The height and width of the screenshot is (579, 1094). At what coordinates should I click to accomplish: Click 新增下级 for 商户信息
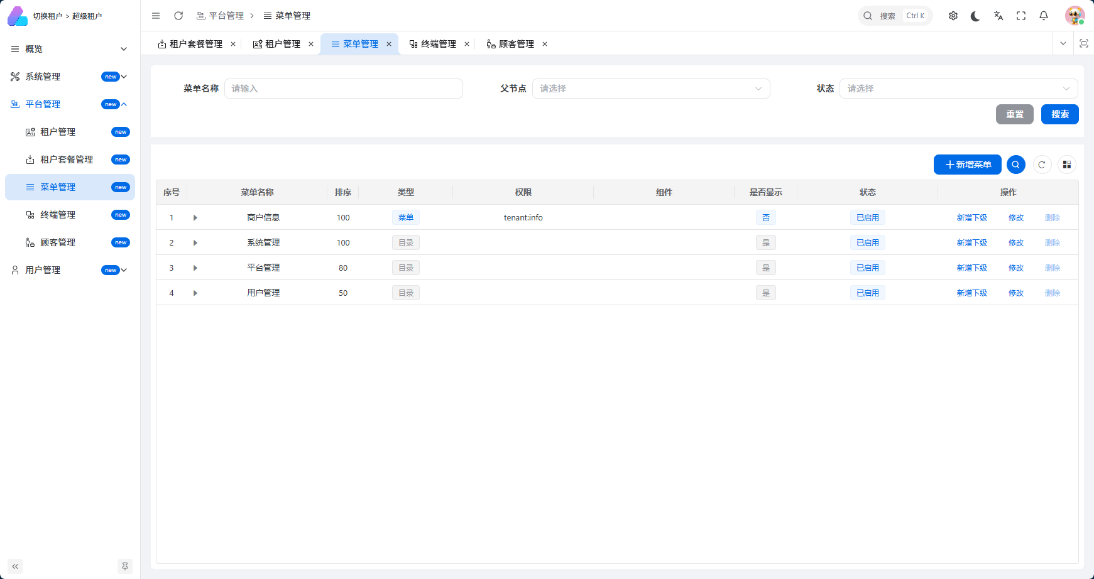(x=972, y=218)
